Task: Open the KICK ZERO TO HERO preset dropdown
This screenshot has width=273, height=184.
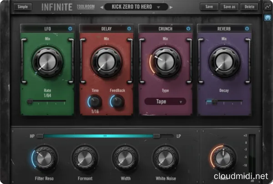Action: [x=136, y=7]
